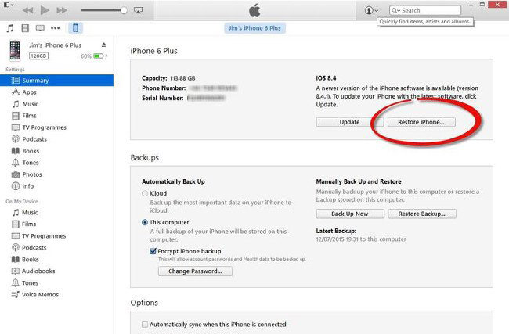This screenshot has height=334, width=509.
Task: Click the fast forward next track button
Action: (x=62, y=10)
